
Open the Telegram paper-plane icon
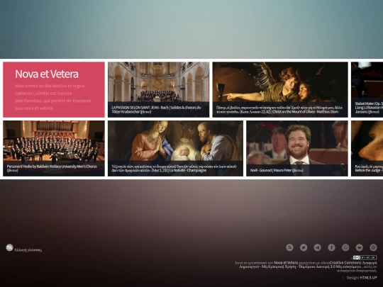(x=318, y=247)
